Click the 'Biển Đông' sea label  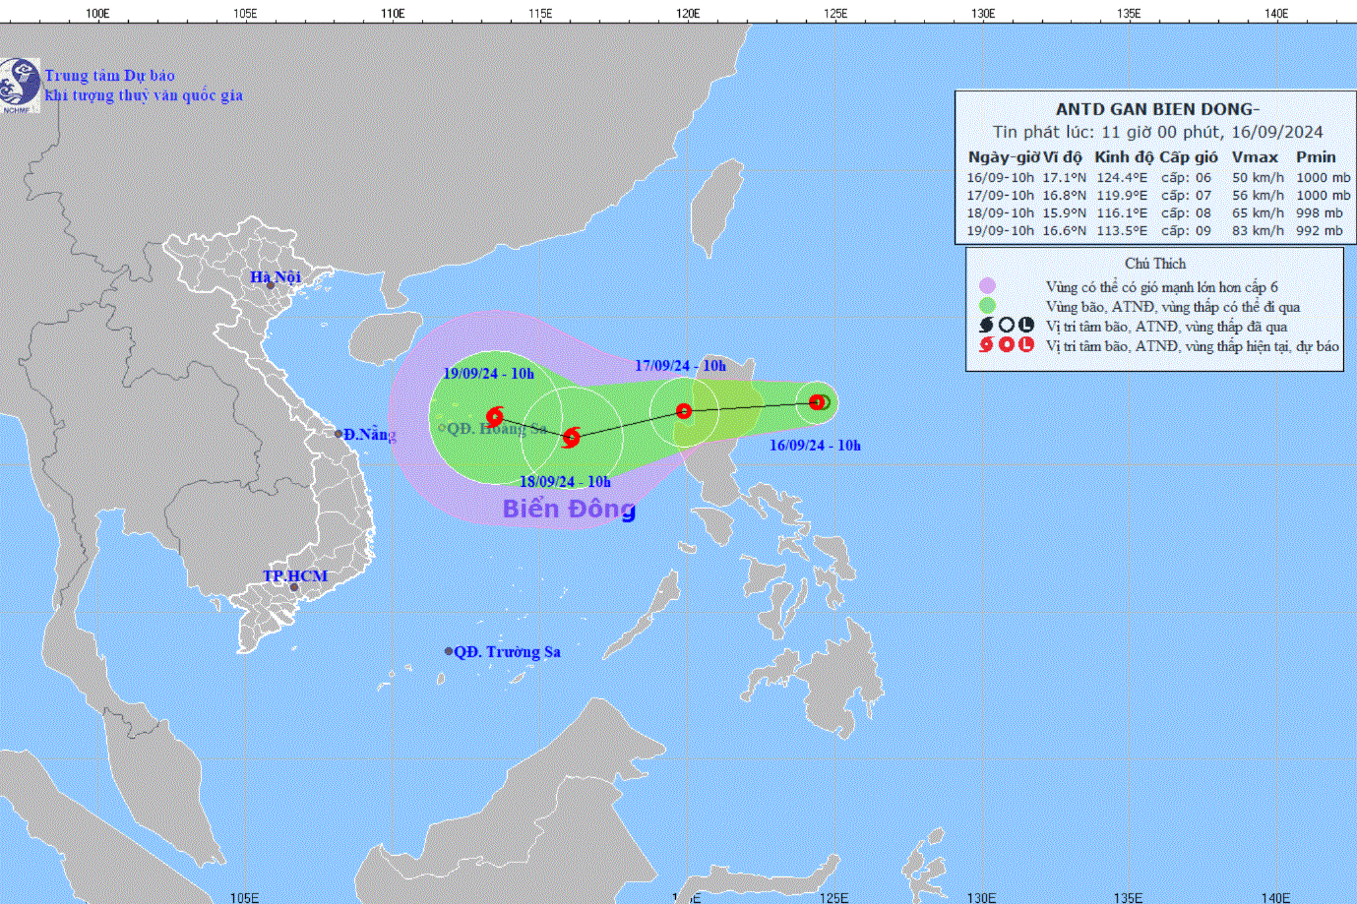[x=569, y=509]
